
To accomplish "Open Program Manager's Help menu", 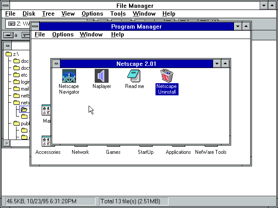I will click(118, 35).
